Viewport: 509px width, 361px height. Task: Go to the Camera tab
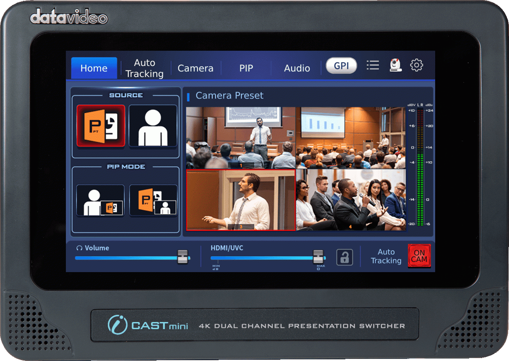(196, 68)
